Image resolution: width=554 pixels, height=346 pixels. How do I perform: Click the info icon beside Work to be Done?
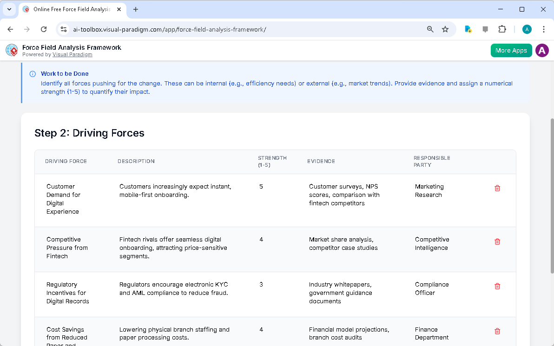coord(32,73)
